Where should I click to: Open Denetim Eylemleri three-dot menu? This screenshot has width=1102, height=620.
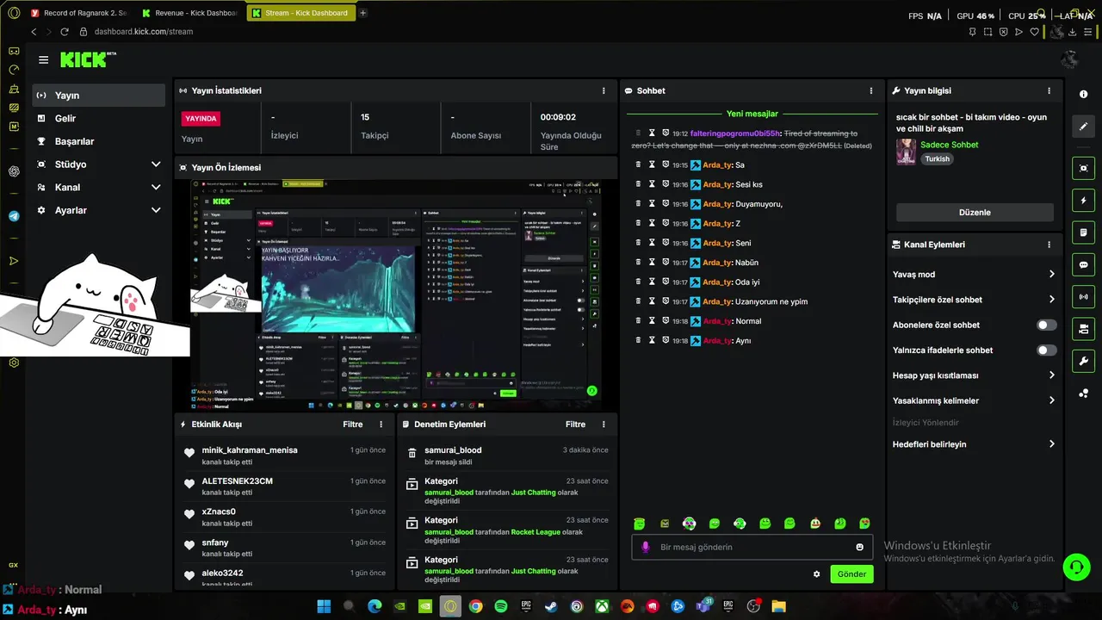click(x=604, y=424)
